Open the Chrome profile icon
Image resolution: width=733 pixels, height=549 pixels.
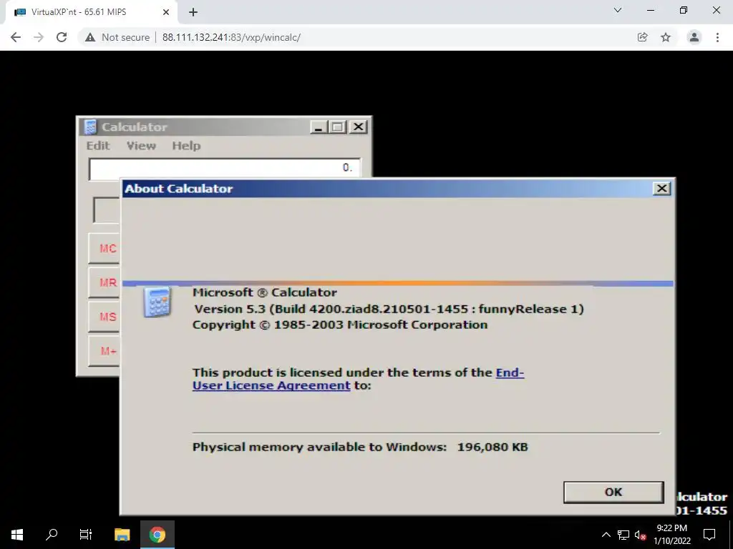pyautogui.click(x=694, y=37)
